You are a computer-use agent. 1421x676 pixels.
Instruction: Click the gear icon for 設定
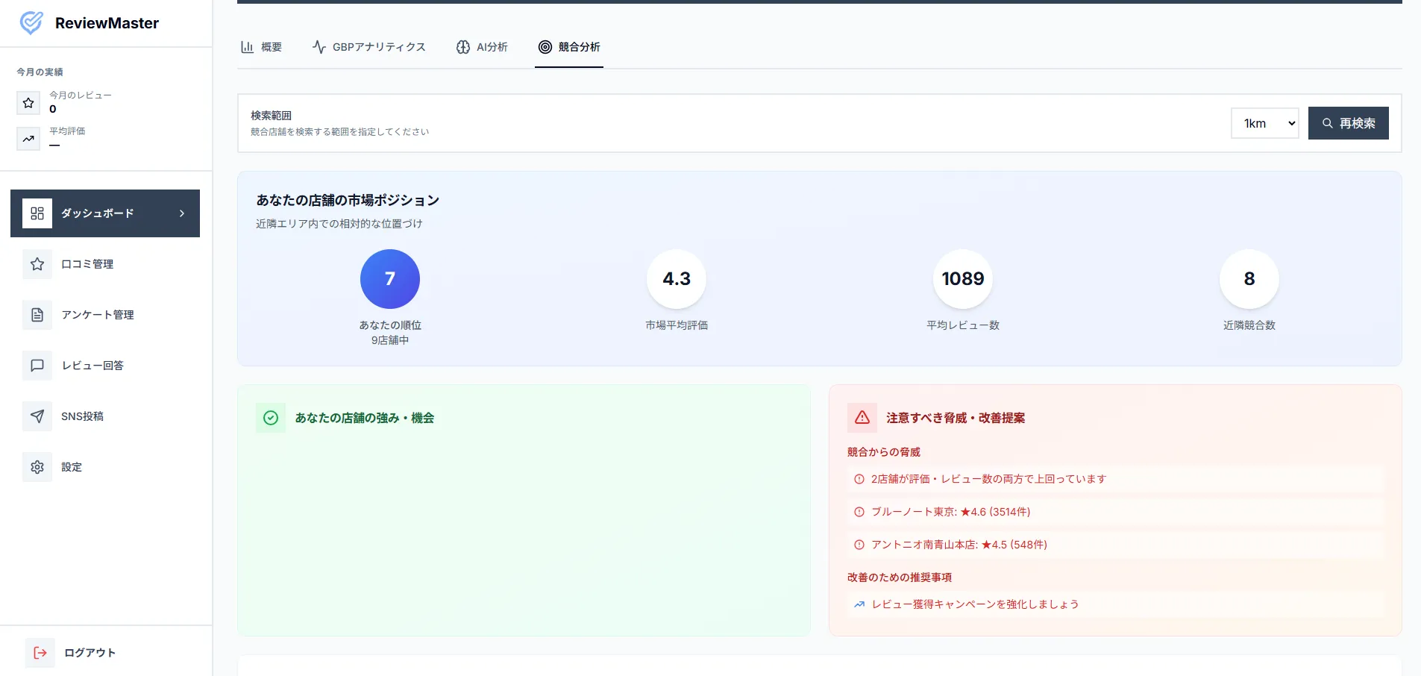tap(37, 467)
